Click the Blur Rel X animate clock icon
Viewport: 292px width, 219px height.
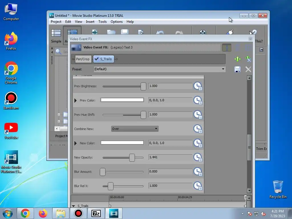[x=198, y=186]
